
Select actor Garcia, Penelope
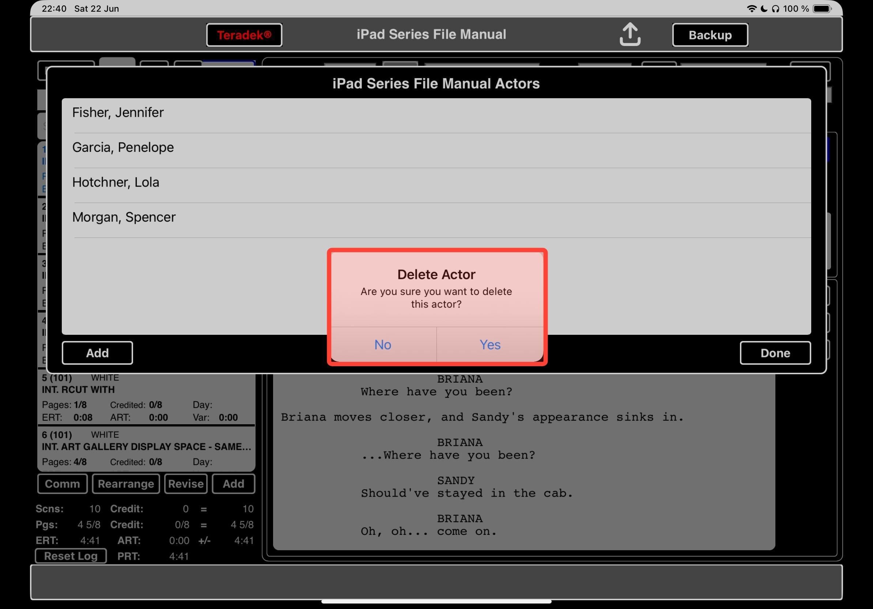(x=123, y=147)
